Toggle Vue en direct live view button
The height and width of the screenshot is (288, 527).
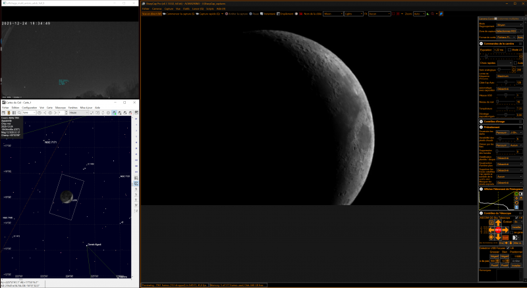(152, 14)
